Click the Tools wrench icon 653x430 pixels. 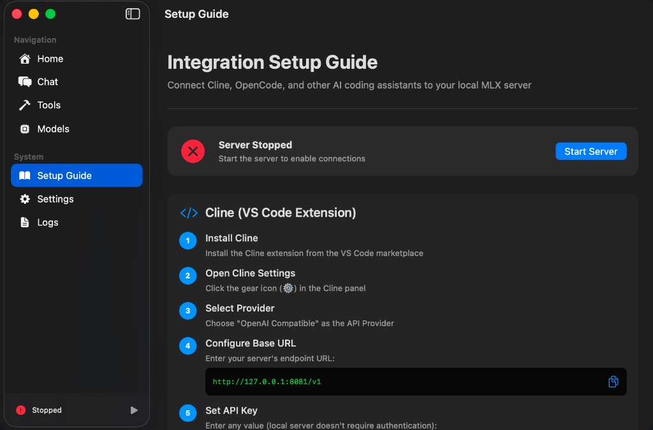click(x=24, y=104)
